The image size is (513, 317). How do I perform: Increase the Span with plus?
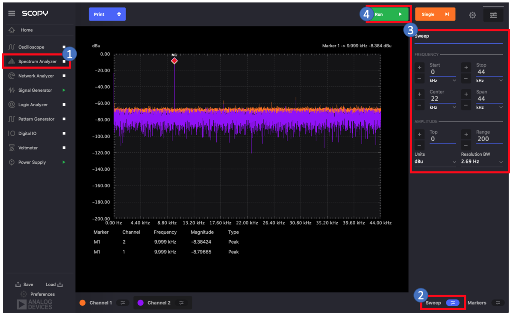point(466,94)
